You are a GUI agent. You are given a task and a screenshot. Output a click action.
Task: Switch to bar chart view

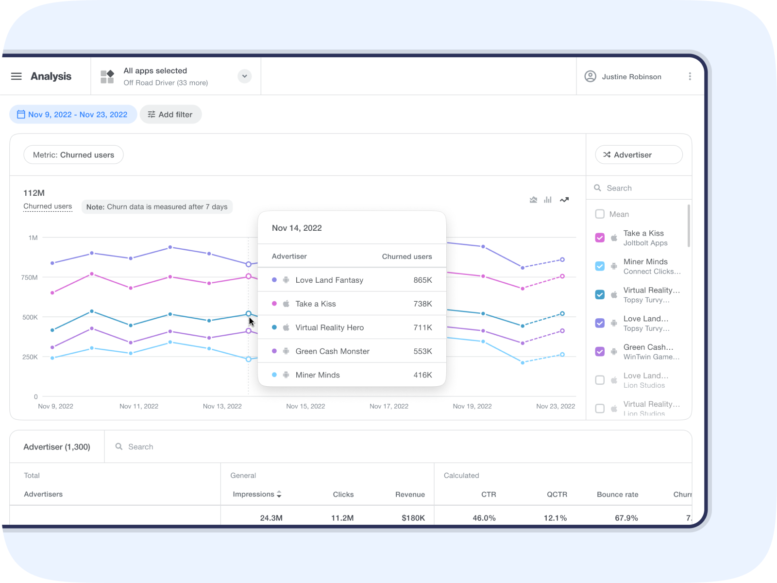(x=548, y=200)
